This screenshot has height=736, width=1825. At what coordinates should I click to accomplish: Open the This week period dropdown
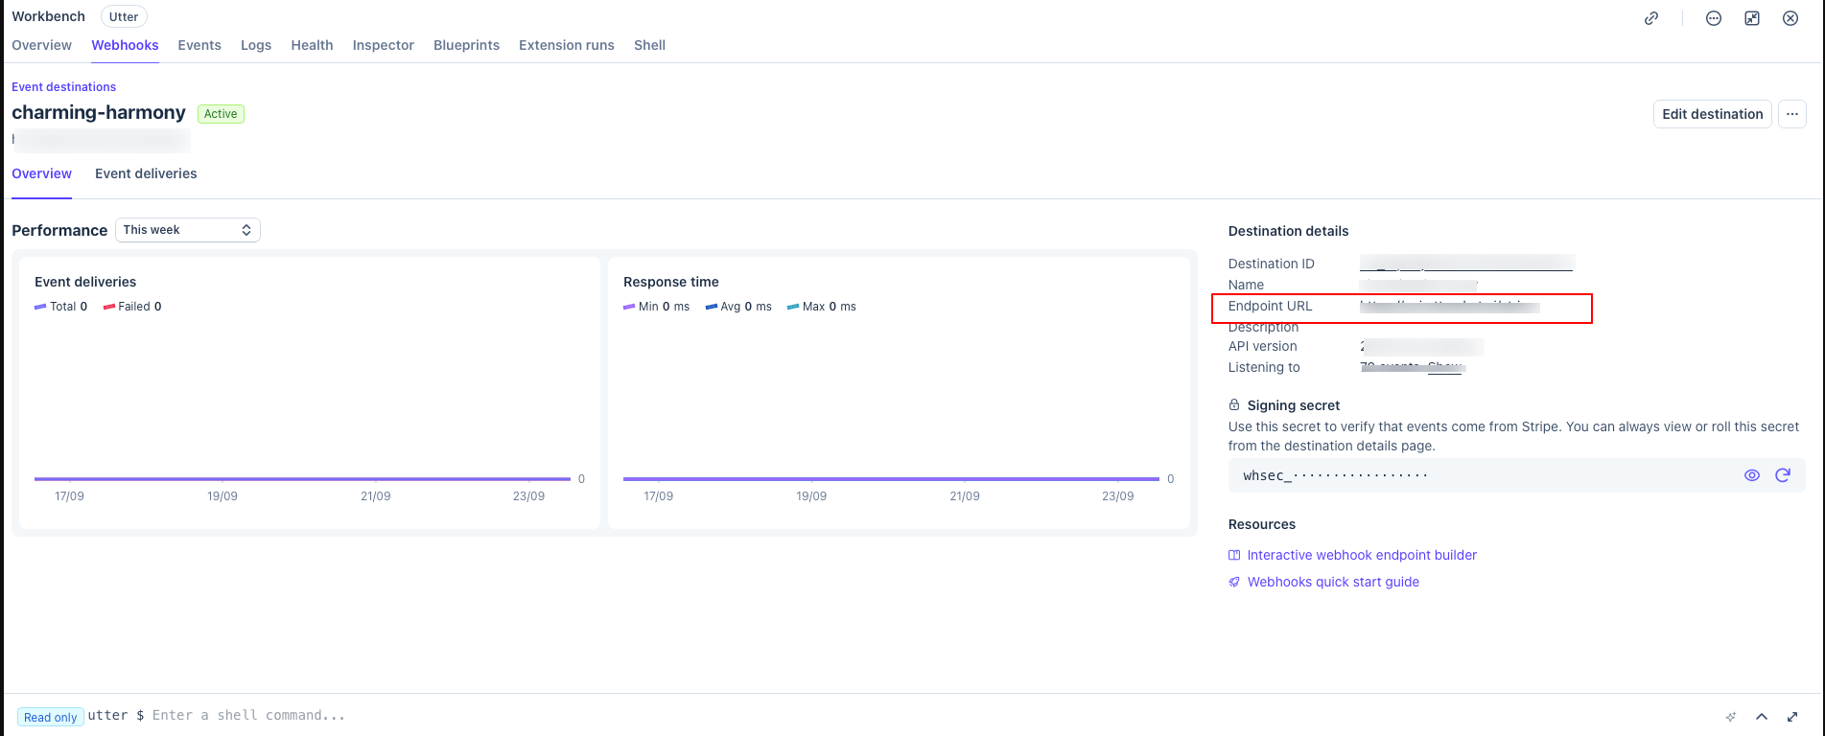point(188,230)
